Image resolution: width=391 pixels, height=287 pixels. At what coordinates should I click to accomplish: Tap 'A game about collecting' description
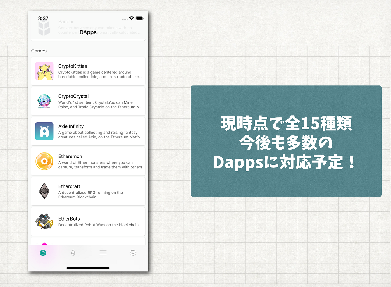101,135
